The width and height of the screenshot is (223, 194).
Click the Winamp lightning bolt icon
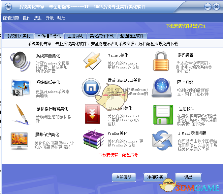pos(92,61)
